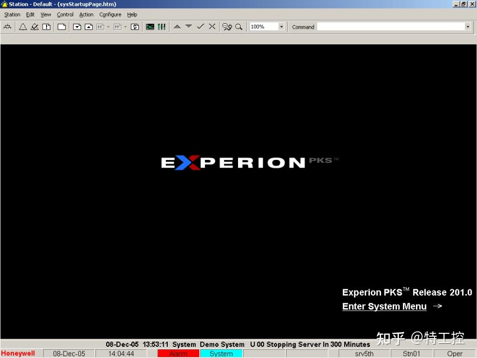Screen dimensions: 477x358
Task: Click the blank Call Up Page icon
Action: 62,27
